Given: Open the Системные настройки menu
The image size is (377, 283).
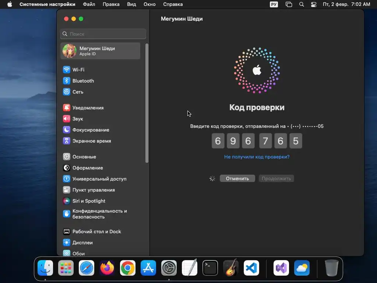Looking at the screenshot, I should pos(47,4).
